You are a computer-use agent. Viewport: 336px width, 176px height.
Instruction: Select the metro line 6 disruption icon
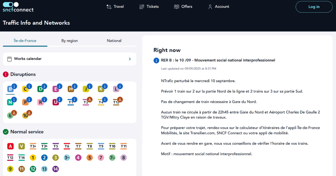point(10,115)
